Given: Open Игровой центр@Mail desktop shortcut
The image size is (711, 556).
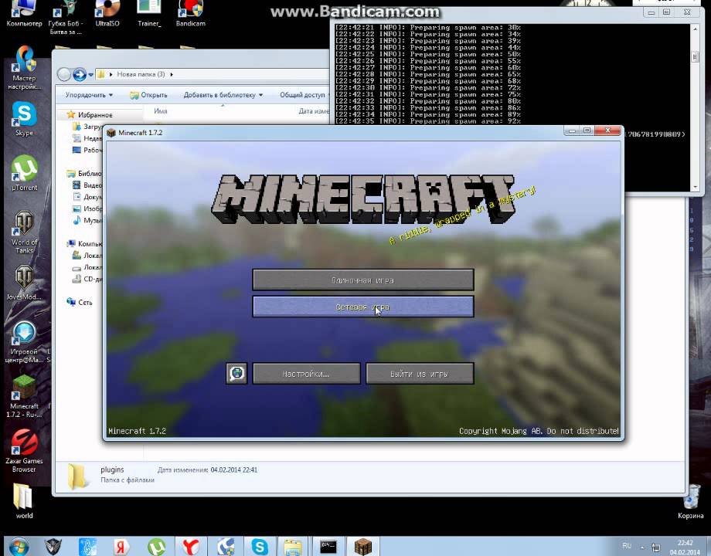Looking at the screenshot, I should tap(25, 342).
